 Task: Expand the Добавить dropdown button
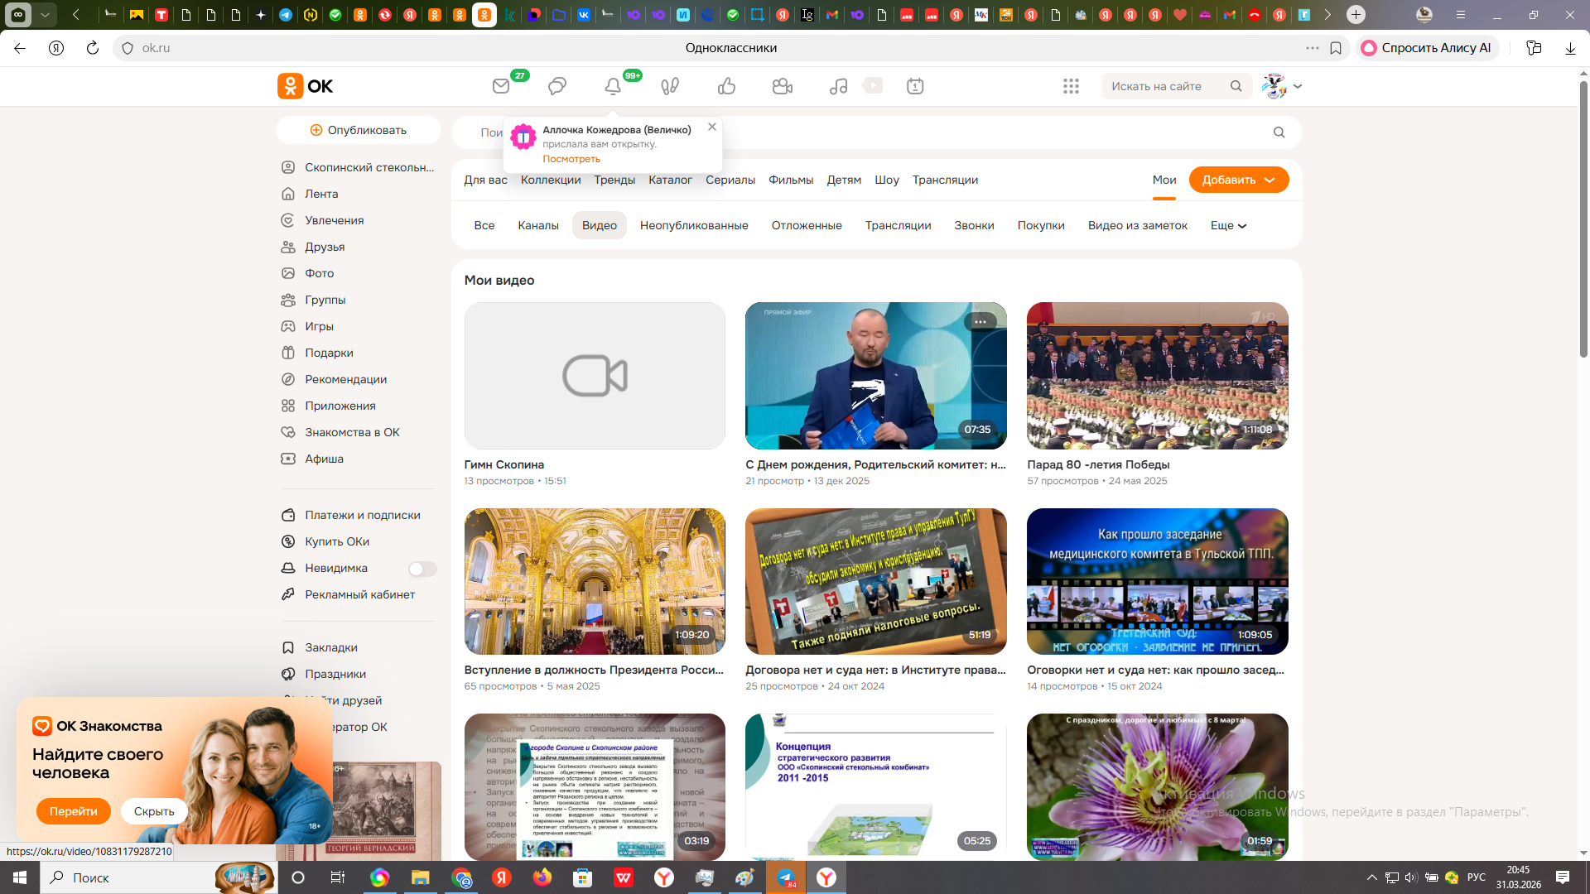click(1238, 180)
